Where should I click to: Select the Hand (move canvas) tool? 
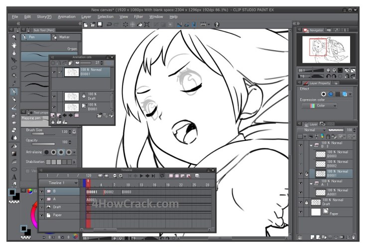coord(14,45)
